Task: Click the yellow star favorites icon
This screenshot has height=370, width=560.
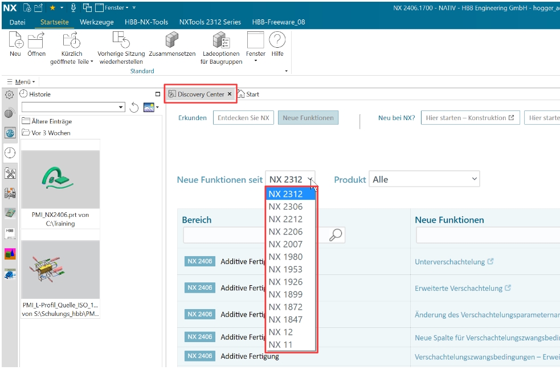Action: pos(52,7)
